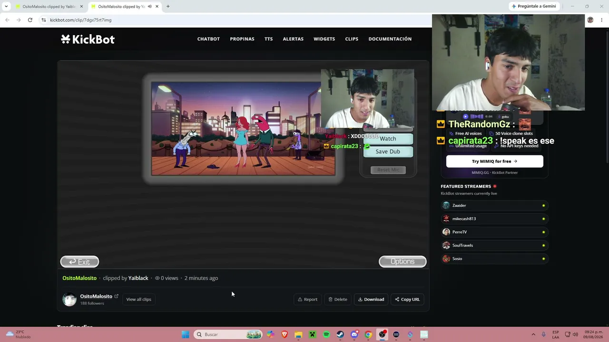Click the clip video player
The image size is (609, 342).
pos(243,165)
